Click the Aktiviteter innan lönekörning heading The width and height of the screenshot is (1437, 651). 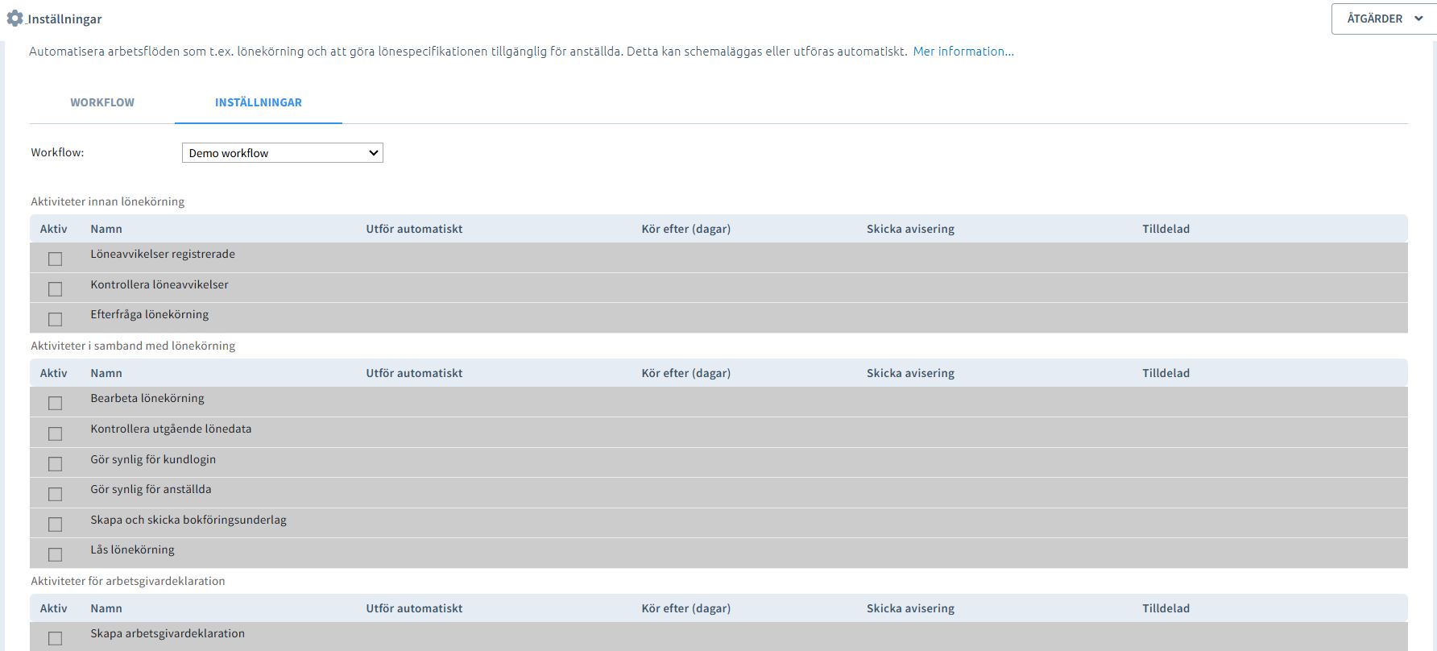tap(108, 201)
